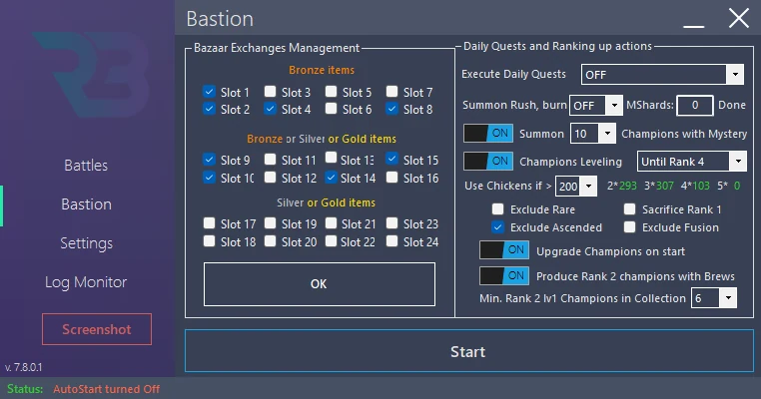Toggle the Champions Leveling switch
The width and height of the screenshot is (761, 399).
(x=488, y=161)
